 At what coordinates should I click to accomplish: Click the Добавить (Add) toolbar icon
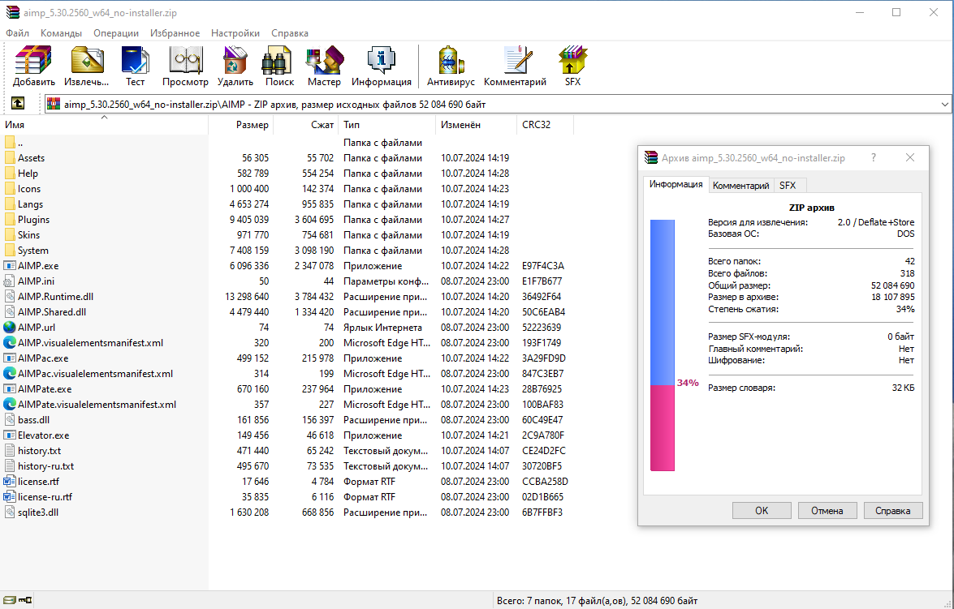(33, 60)
